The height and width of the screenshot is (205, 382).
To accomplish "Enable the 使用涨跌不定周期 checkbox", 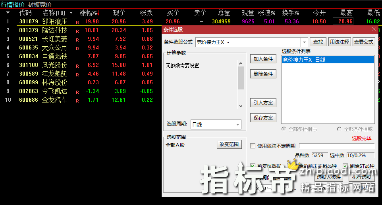I will tap(253, 146).
